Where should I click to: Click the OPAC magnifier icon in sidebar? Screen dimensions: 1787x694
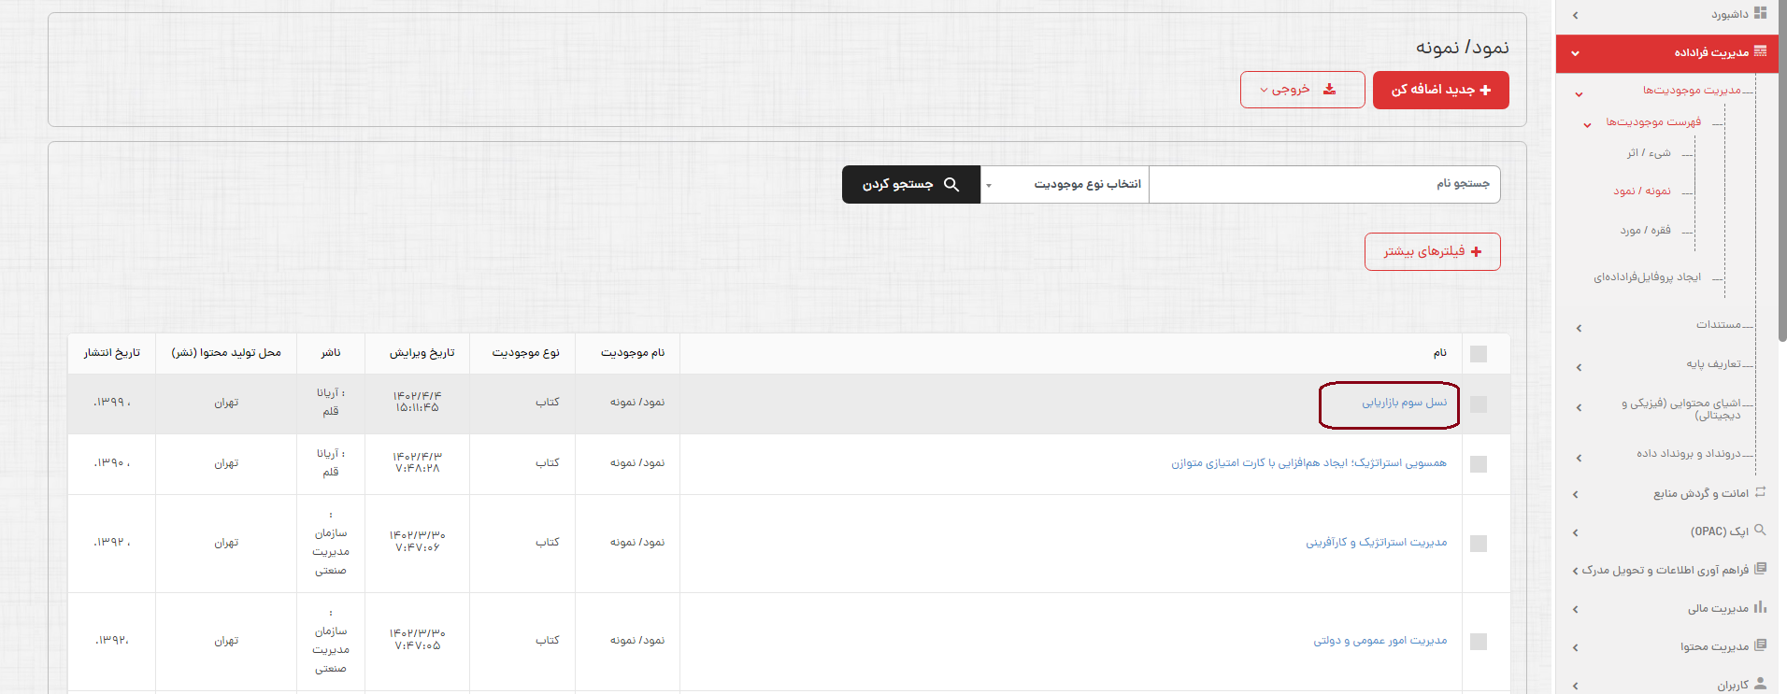click(1760, 530)
